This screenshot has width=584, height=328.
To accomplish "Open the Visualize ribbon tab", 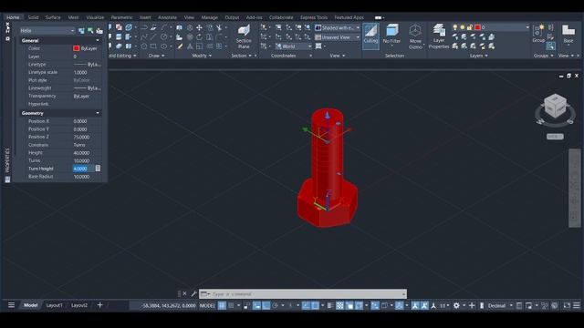I will [x=95, y=17].
